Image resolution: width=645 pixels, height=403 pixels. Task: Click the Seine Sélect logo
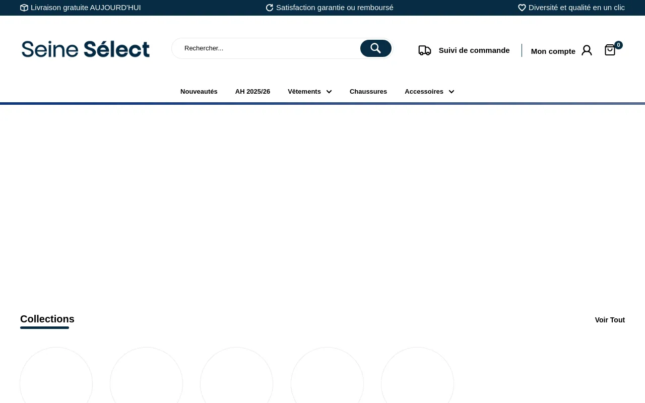tap(86, 49)
